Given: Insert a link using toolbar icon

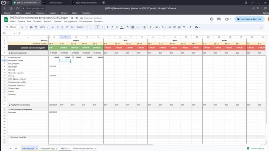Looking at the screenshot, I should [170, 27].
